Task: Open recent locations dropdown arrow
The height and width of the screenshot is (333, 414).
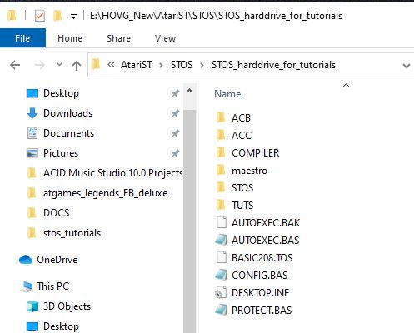Action: (x=59, y=65)
